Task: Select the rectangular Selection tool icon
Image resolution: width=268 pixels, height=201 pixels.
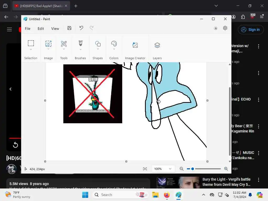Action: coord(31,43)
